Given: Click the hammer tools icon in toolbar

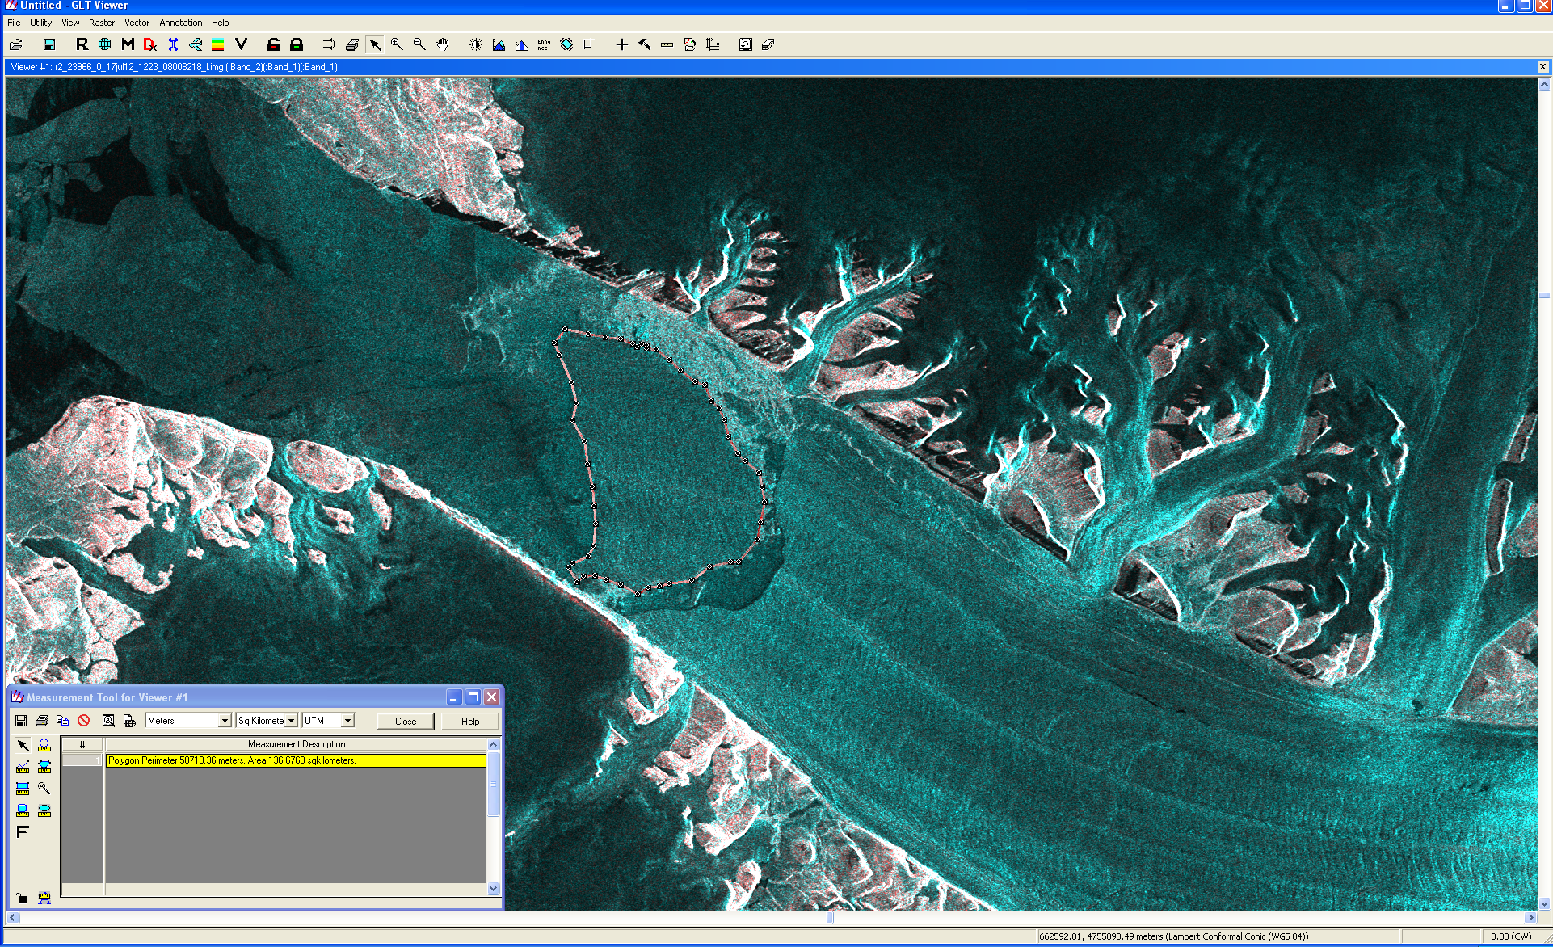Looking at the screenshot, I should [644, 44].
